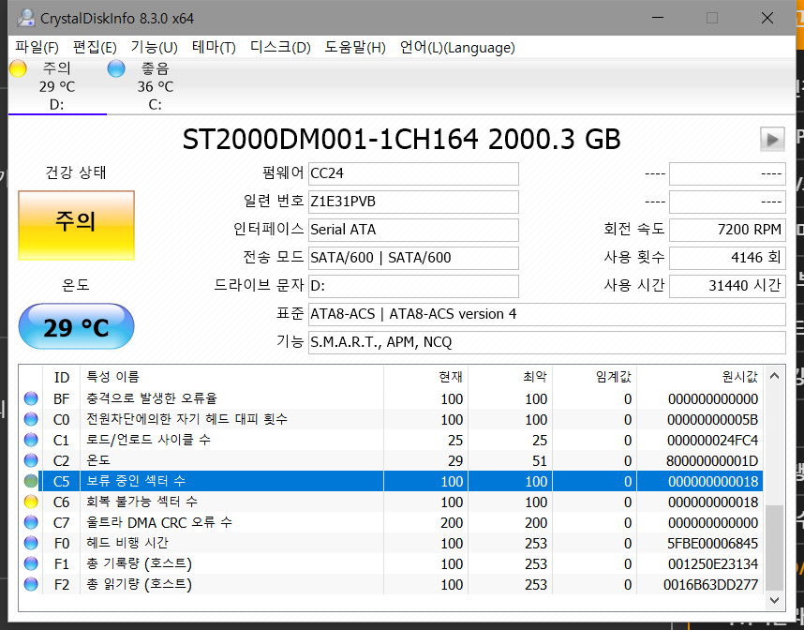The width and height of the screenshot is (804, 630).
Task: Click the status orb for F0 row
Action: 31,543
